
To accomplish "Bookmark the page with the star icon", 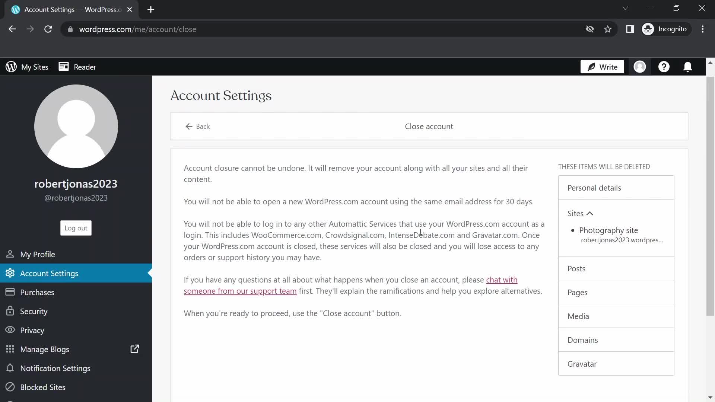I will (608, 29).
